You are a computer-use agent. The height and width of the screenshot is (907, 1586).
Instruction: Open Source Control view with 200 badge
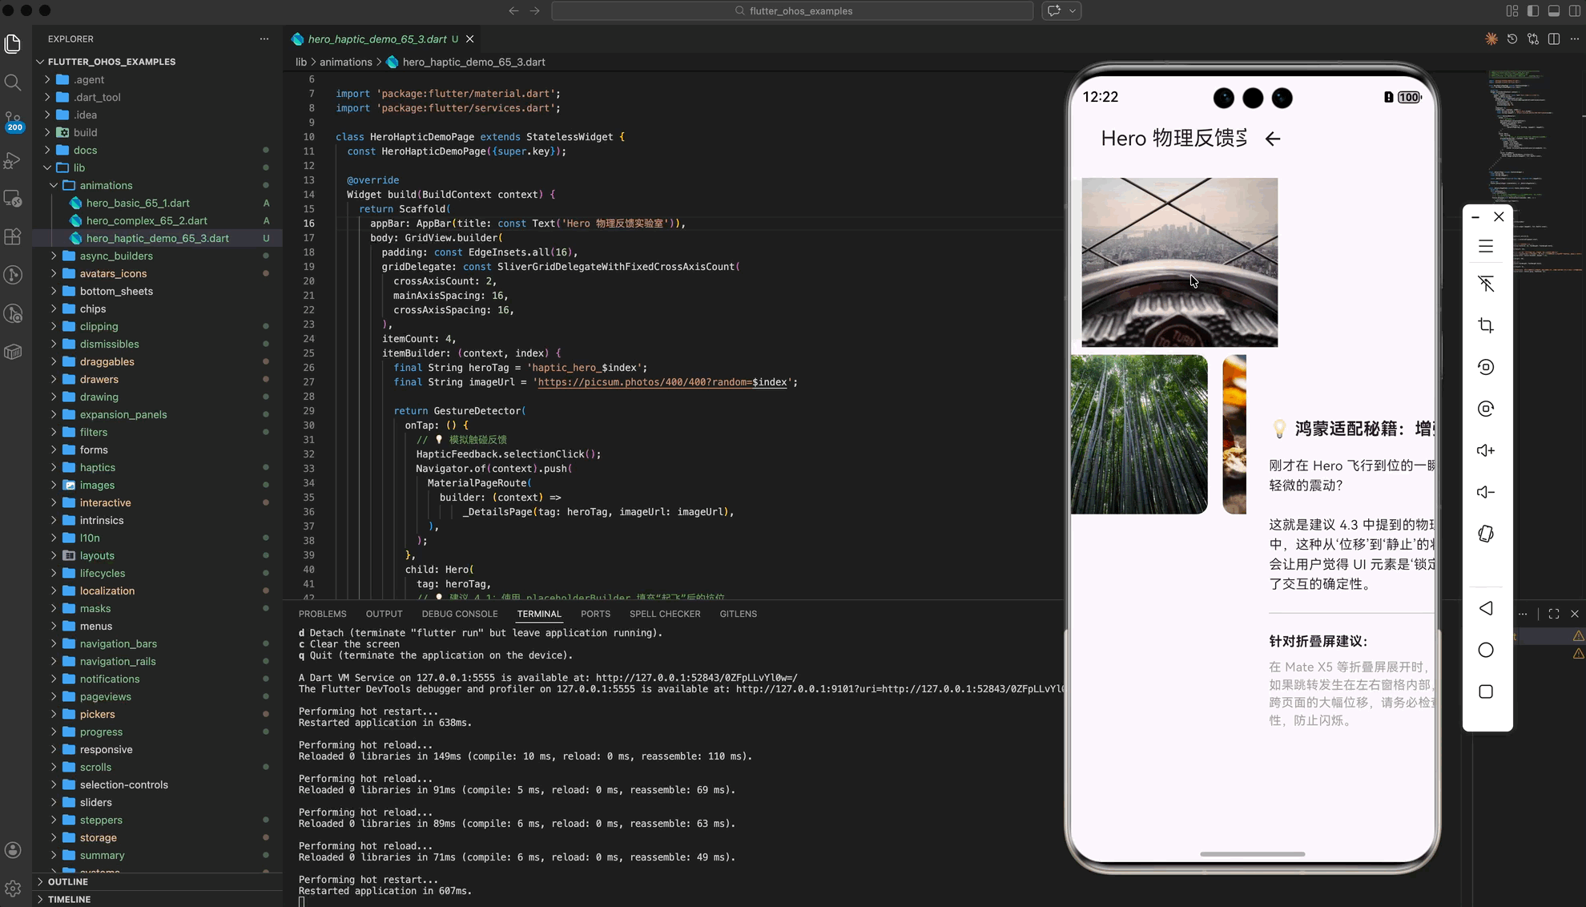13,121
